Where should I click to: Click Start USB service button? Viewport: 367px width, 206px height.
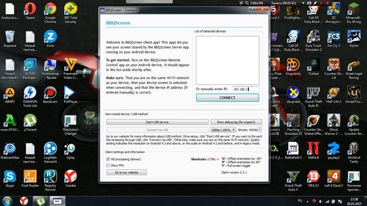tap(157, 122)
